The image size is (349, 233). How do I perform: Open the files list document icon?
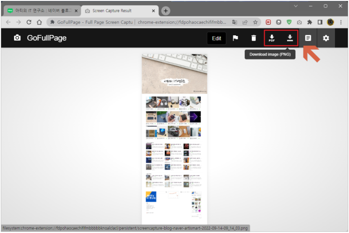pos(308,38)
